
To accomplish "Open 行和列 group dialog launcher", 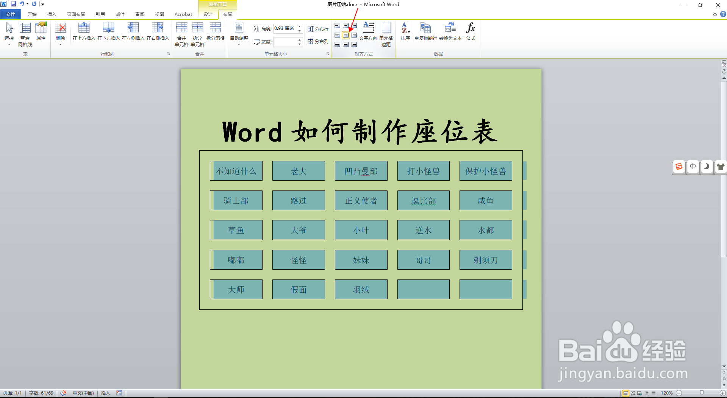I will (169, 54).
